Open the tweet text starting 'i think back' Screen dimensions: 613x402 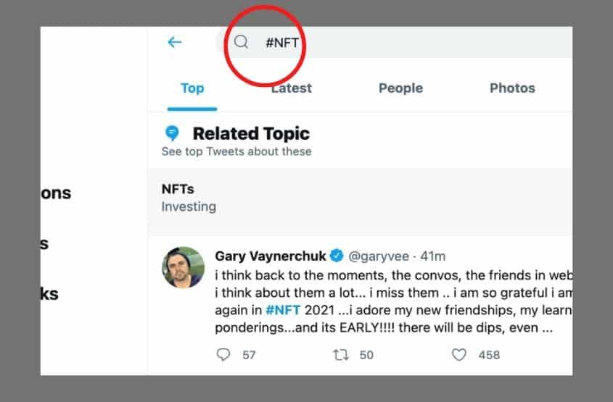(394, 301)
